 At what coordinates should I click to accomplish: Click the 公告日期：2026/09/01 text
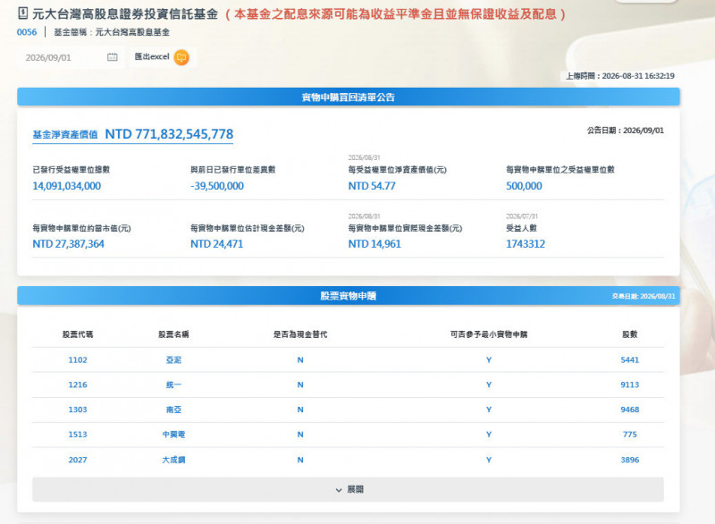(x=625, y=131)
